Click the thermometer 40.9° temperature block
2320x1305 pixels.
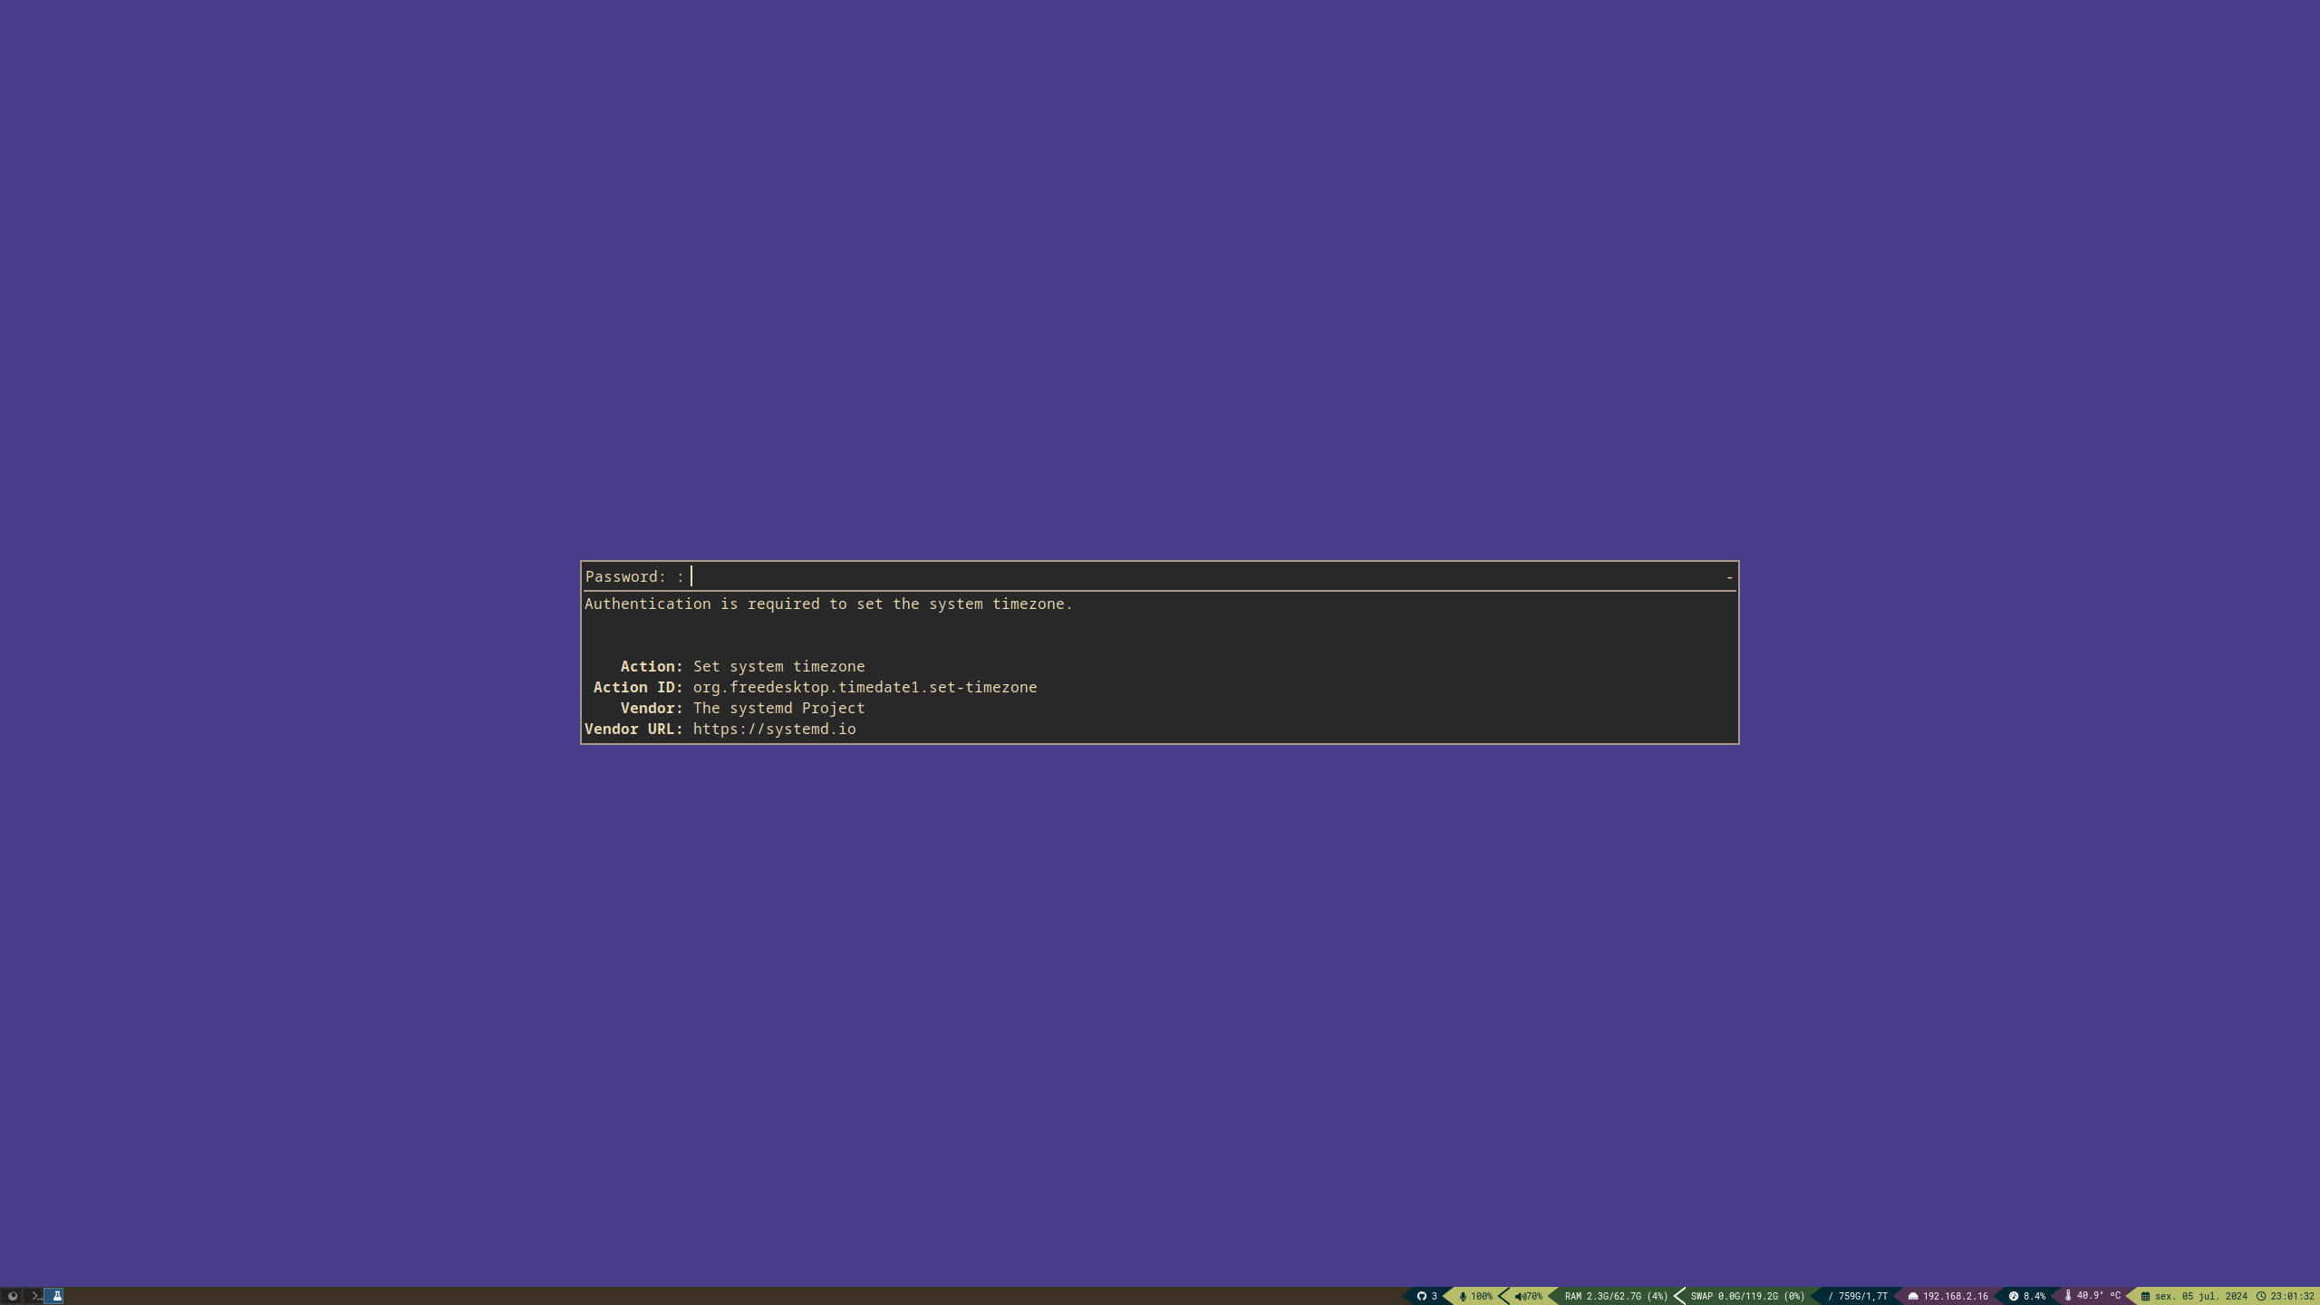(2093, 1296)
